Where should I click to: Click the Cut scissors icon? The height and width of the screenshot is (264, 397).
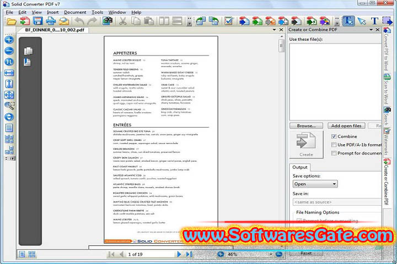pos(123,21)
